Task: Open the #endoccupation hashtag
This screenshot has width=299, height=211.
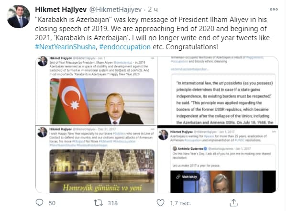Action: point(125,47)
